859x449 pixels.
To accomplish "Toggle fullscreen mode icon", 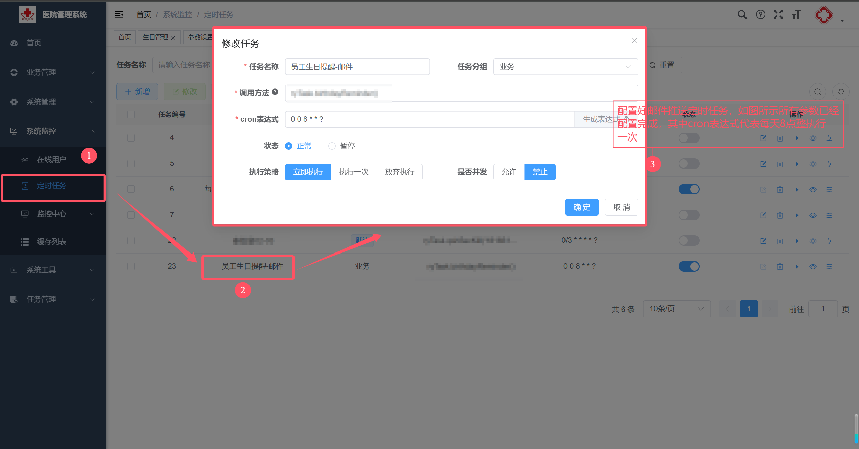I will pos(778,15).
